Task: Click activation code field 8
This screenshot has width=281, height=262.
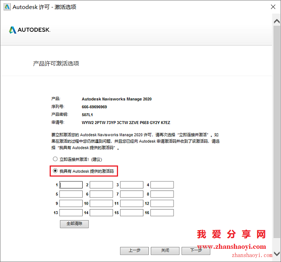Action: click(162, 194)
